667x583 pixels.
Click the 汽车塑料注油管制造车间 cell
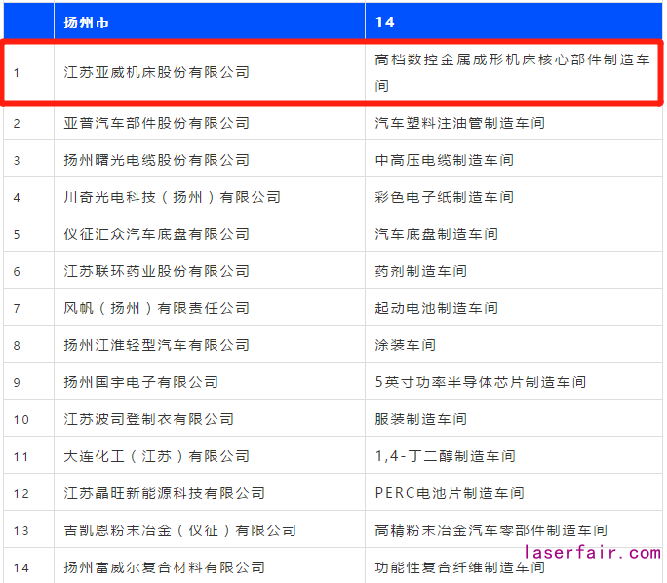pyautogui.click(x=459, y=123)
